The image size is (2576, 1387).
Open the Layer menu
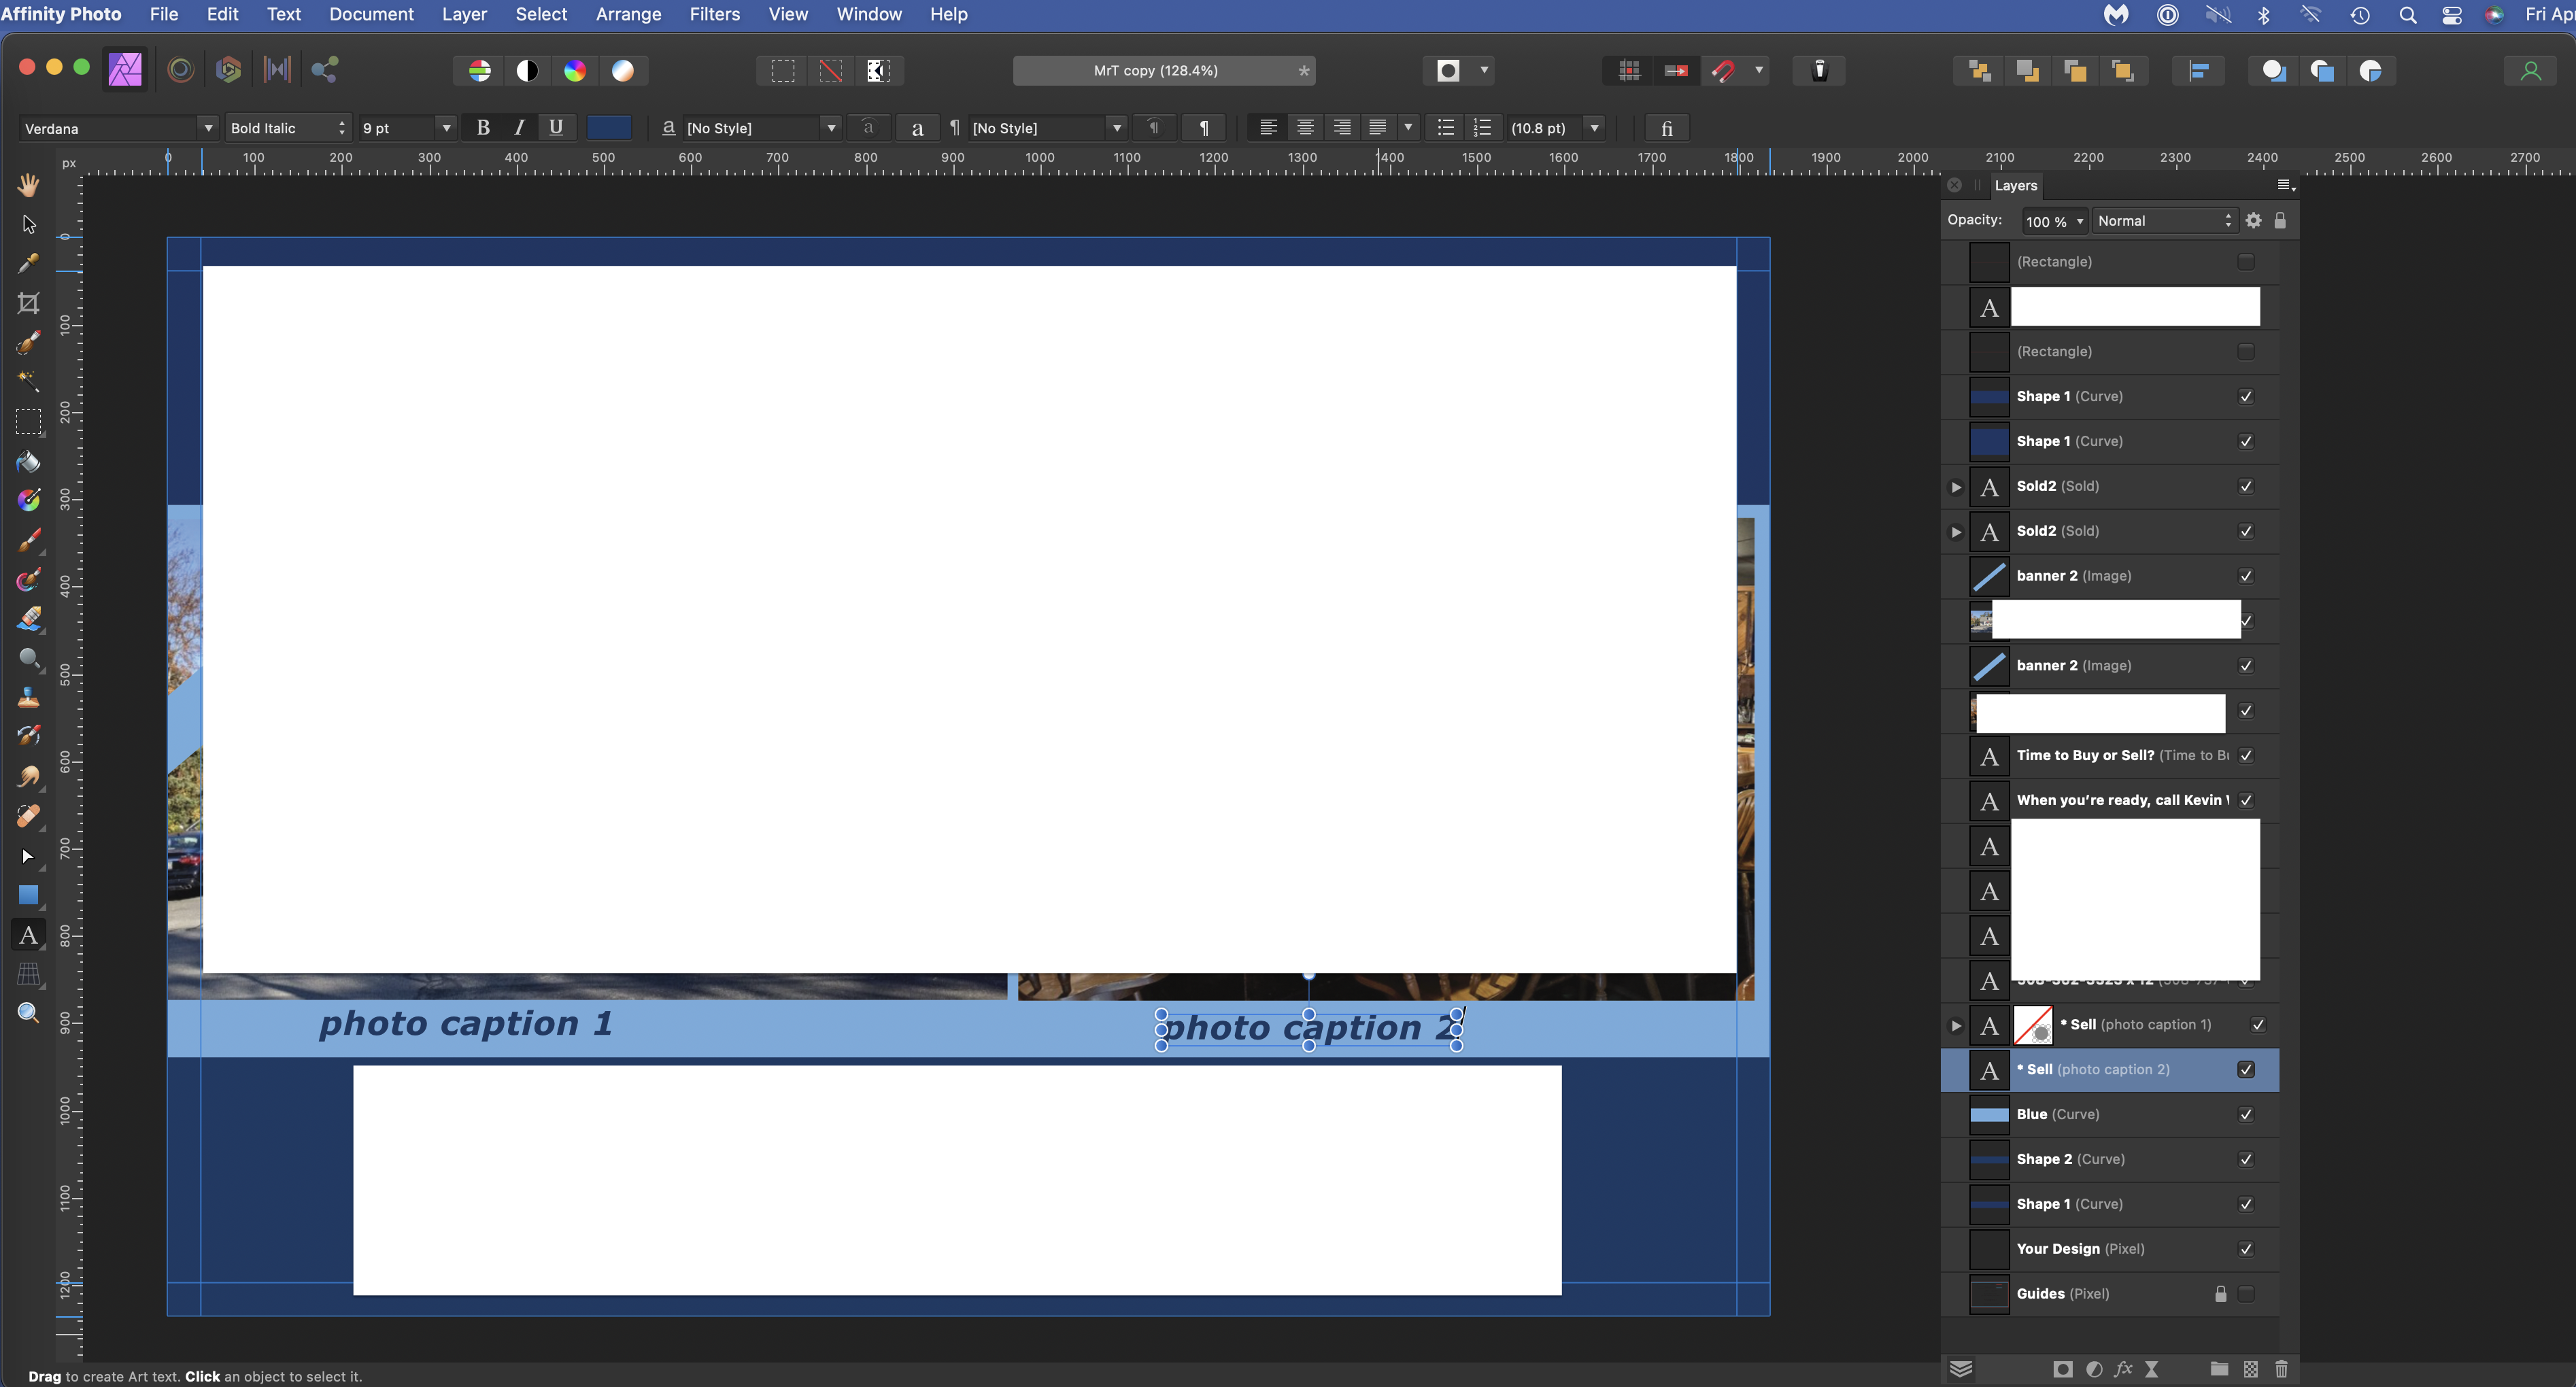click(x=464, y=14)
